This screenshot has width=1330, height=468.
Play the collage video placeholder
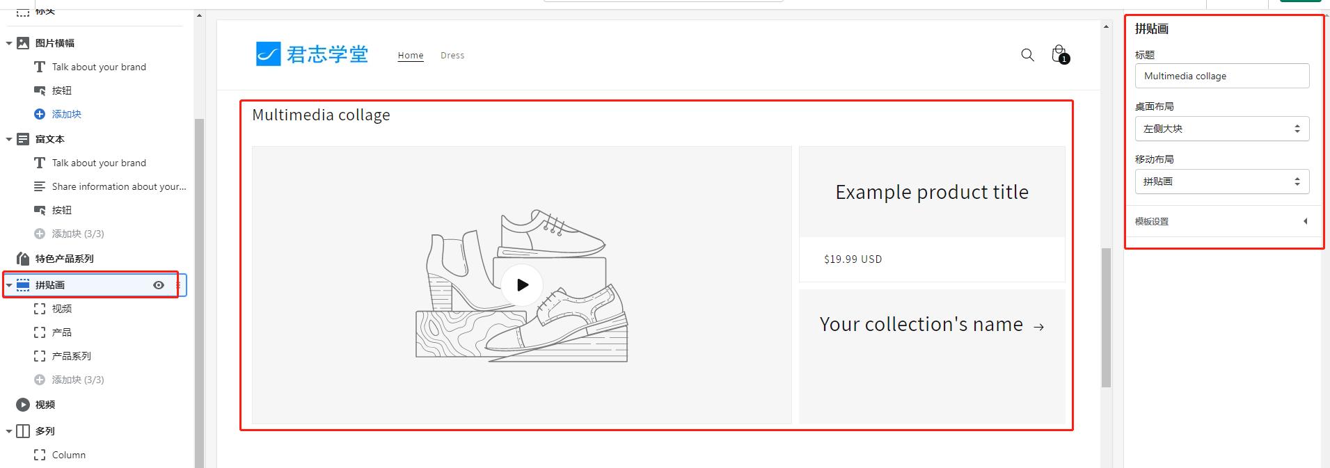(x=522, y=285)
